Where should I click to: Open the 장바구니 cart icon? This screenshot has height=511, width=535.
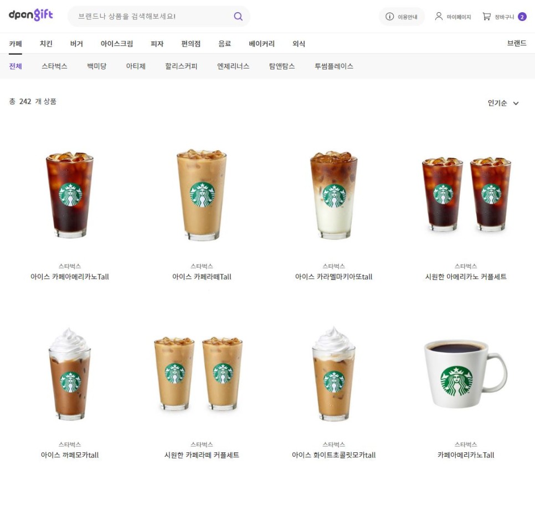coord(487,17)
